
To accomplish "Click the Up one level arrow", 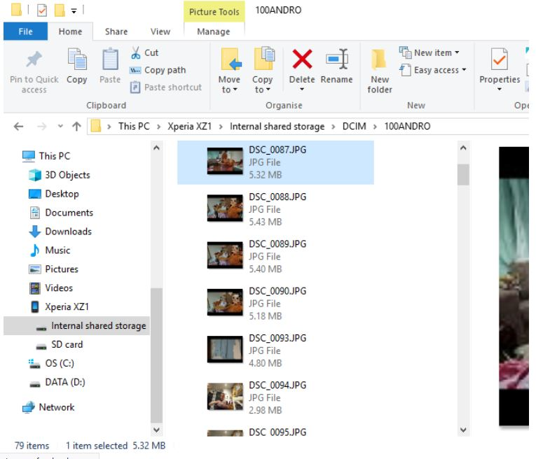I will click(74, 127).
